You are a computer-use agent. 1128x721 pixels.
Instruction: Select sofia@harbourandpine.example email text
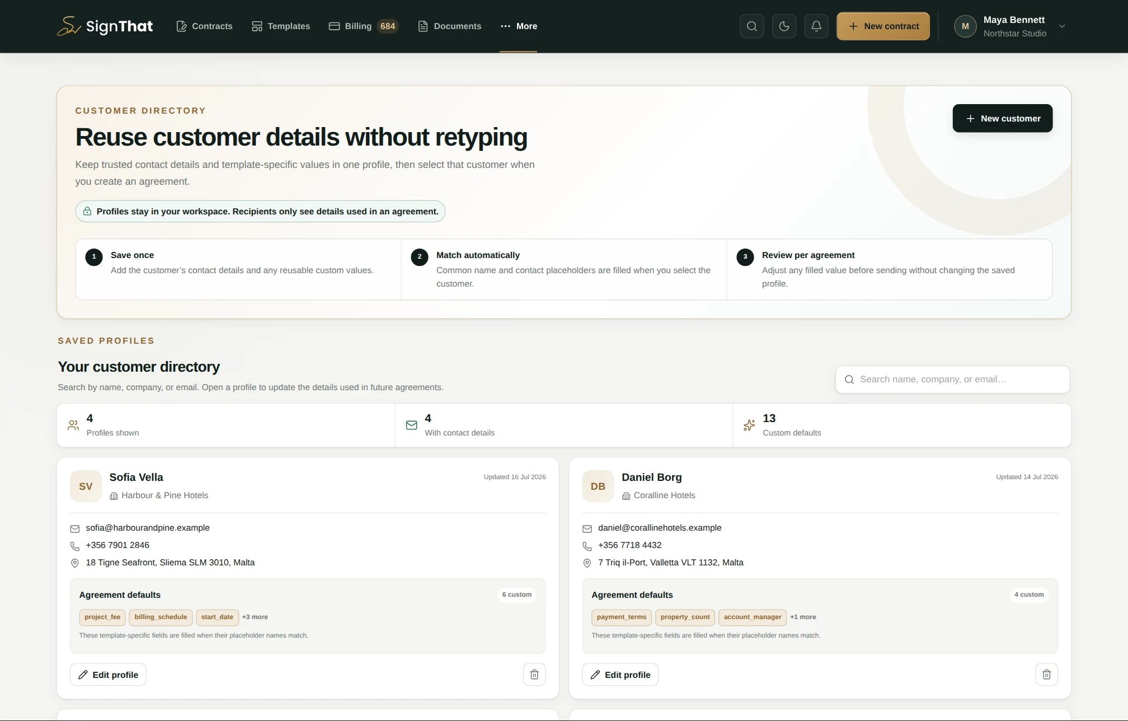(x=148, y=528)
